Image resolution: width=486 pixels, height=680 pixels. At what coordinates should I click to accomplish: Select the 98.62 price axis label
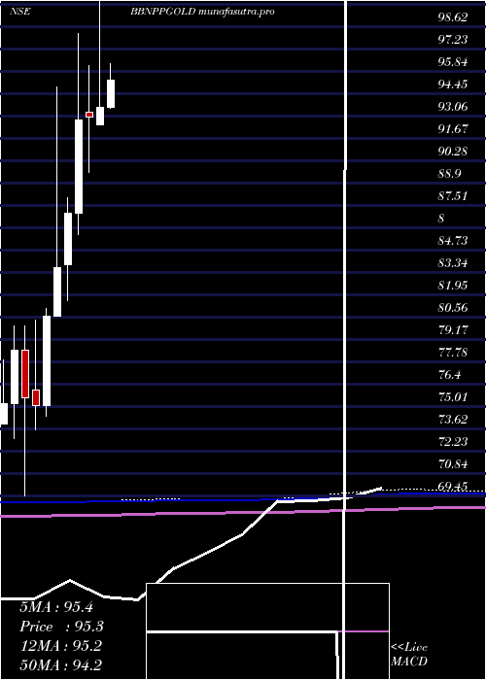[453, 17]
